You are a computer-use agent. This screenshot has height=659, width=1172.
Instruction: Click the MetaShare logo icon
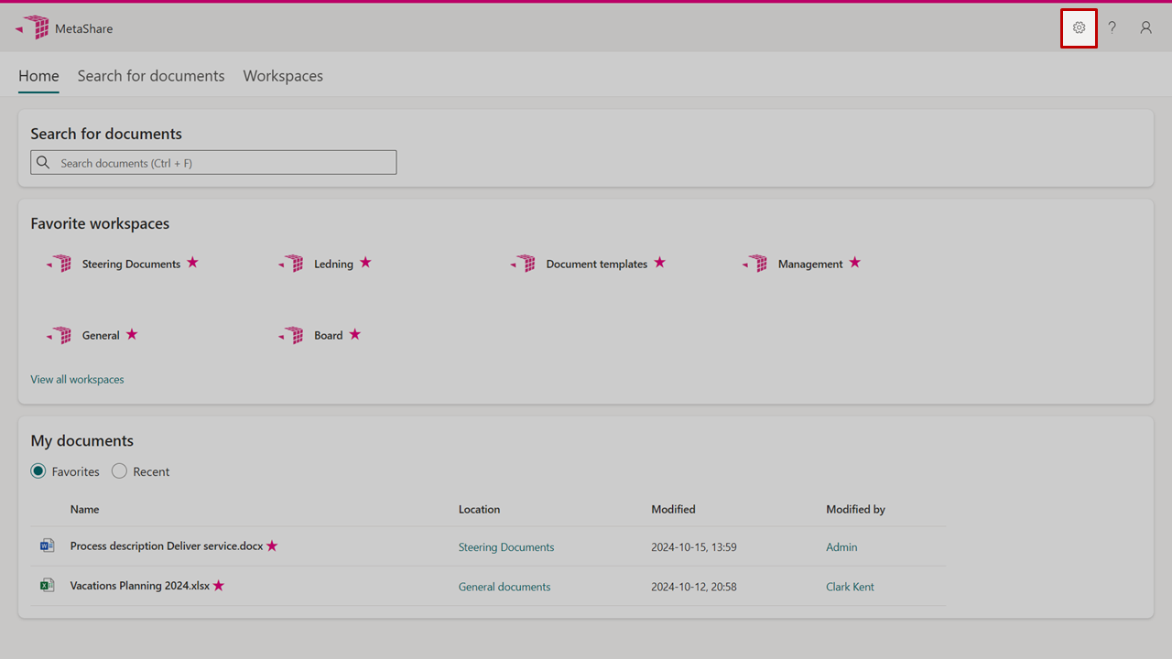tap(34, 27)
